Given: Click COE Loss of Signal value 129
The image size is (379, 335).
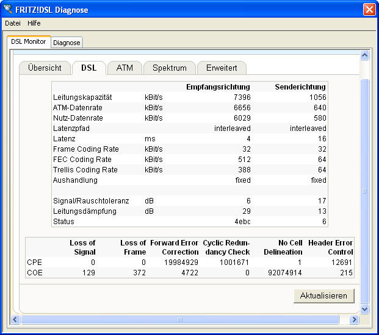Looking at the screenshot, I should click(88, 273).
